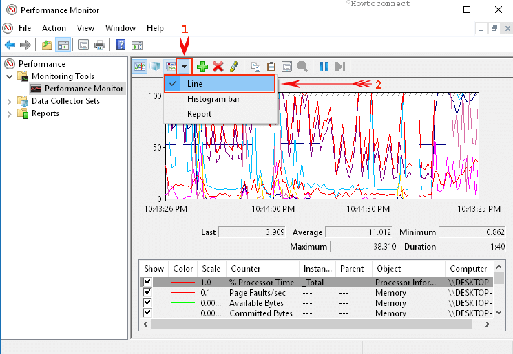Open the Help menu
Viewport: 513px width, 354px height.
155,28
